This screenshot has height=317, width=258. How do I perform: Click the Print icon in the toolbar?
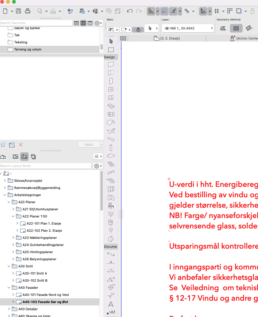[27, 11]
